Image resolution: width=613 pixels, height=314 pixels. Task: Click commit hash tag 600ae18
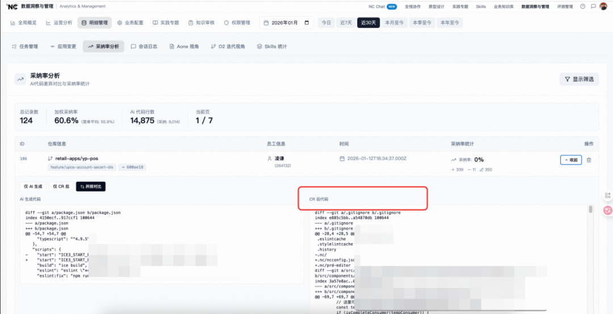click(x=132, y=167)
